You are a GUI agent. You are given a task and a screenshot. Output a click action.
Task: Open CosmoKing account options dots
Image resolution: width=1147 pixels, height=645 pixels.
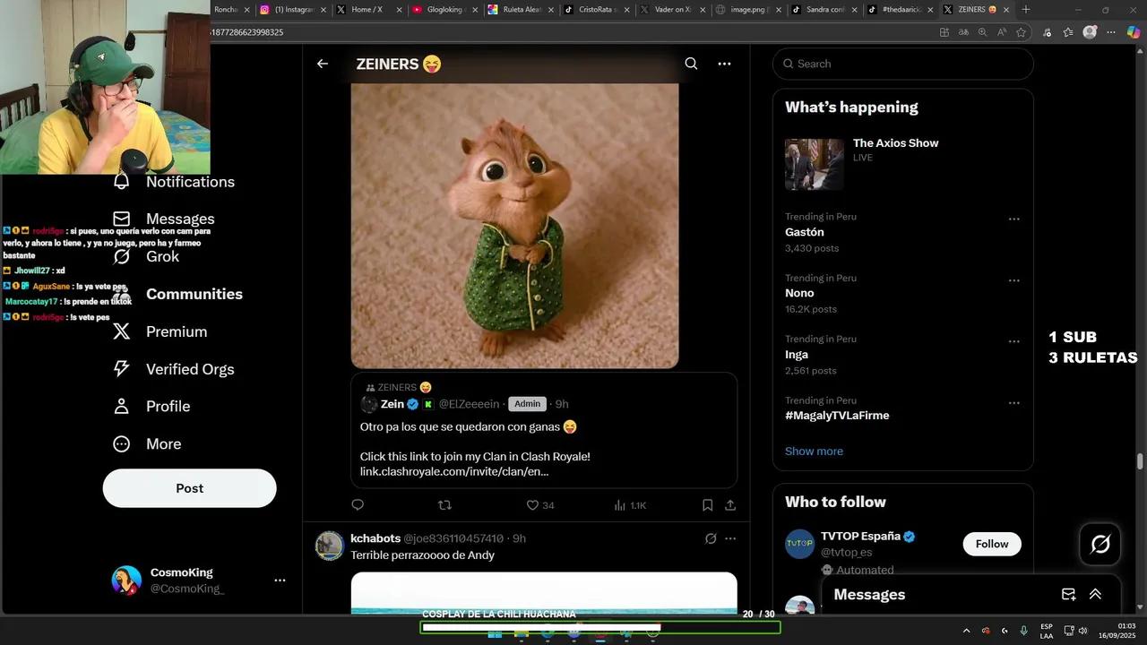click(280, 580)
